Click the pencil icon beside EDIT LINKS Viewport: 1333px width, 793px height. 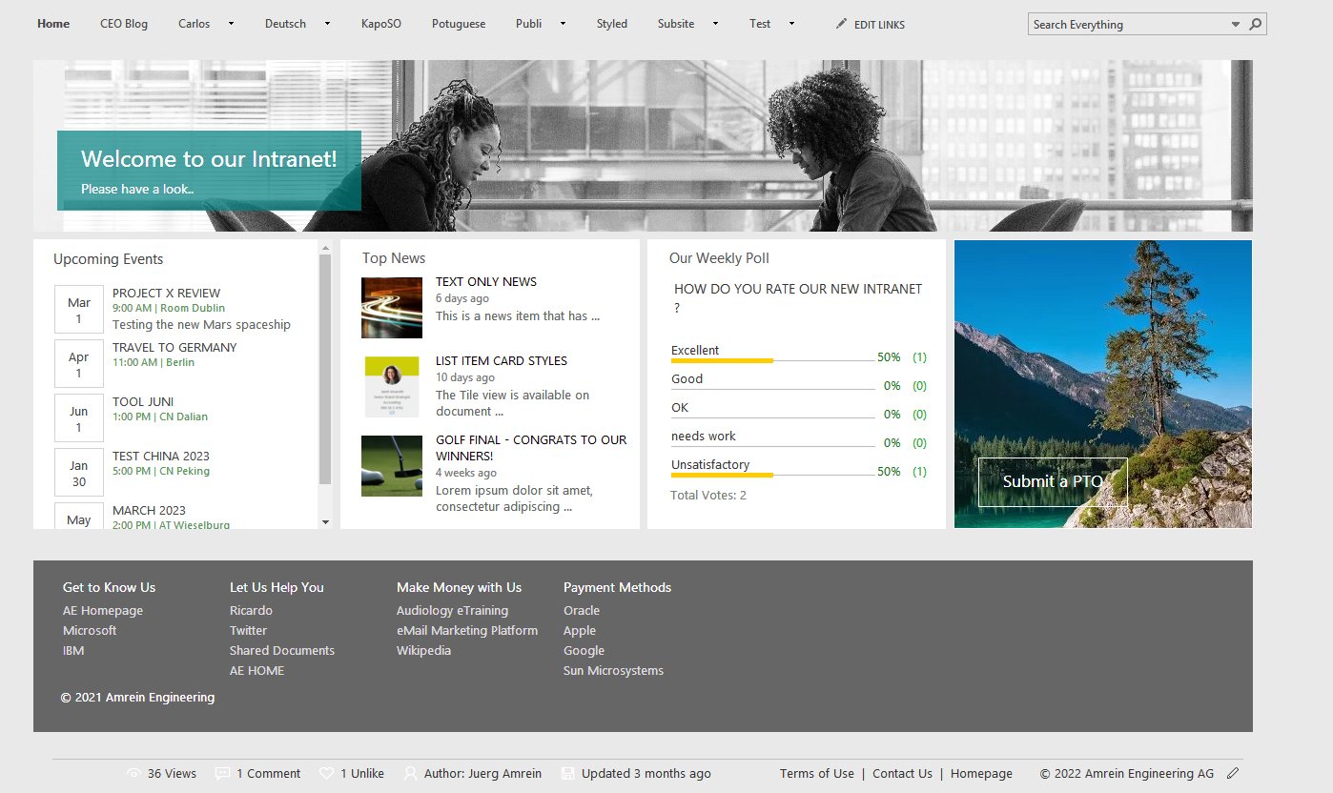(x=841, y=24)
